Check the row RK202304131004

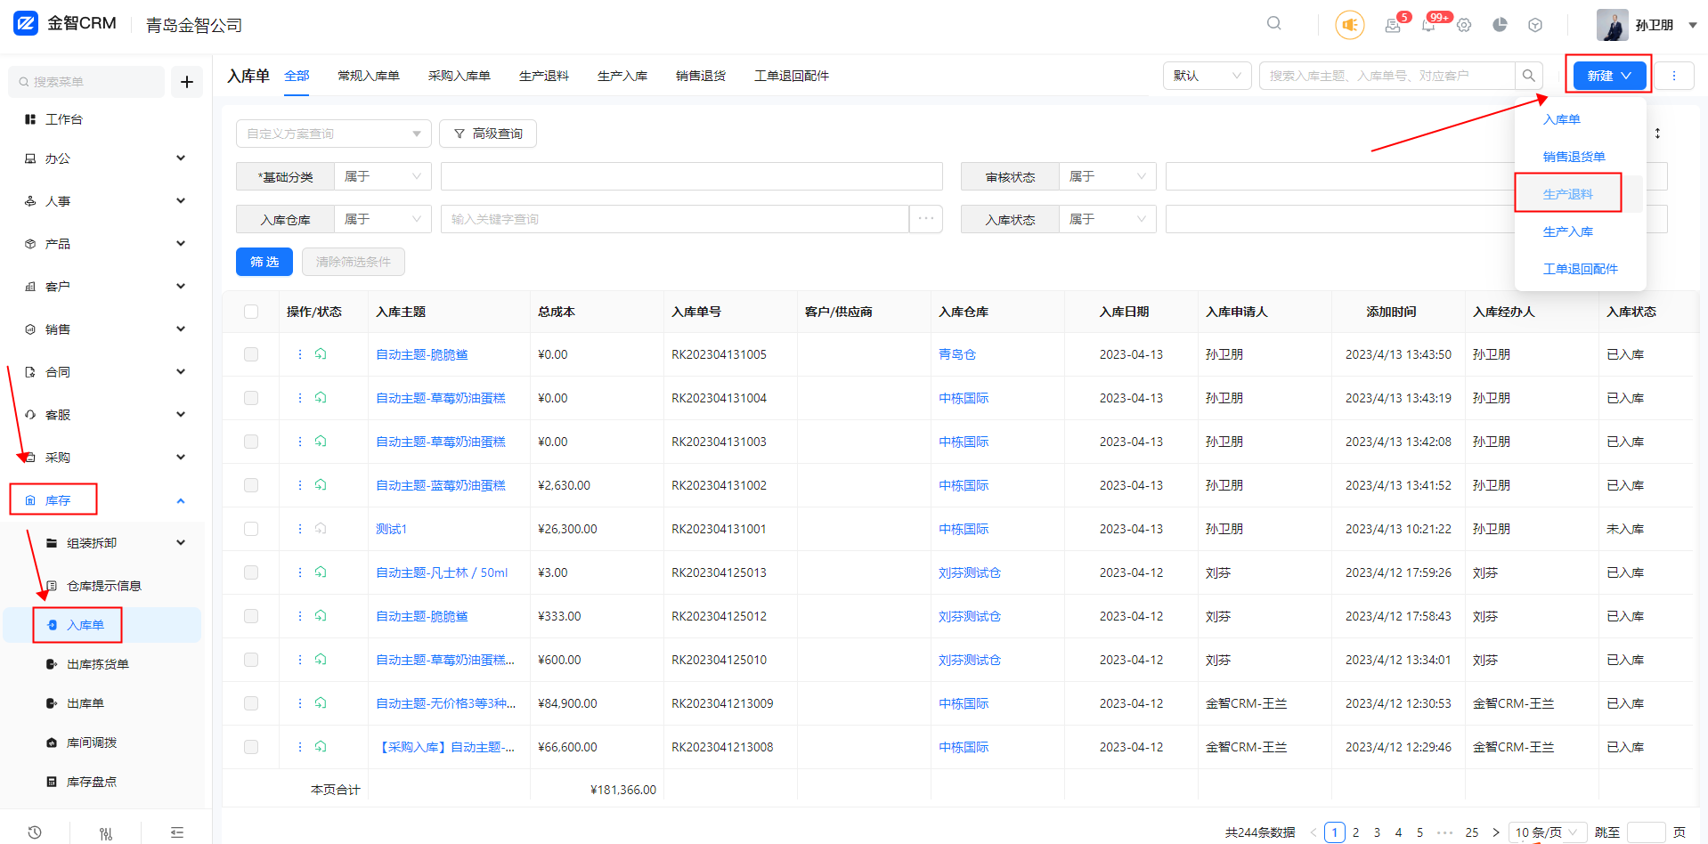(251, 398)
